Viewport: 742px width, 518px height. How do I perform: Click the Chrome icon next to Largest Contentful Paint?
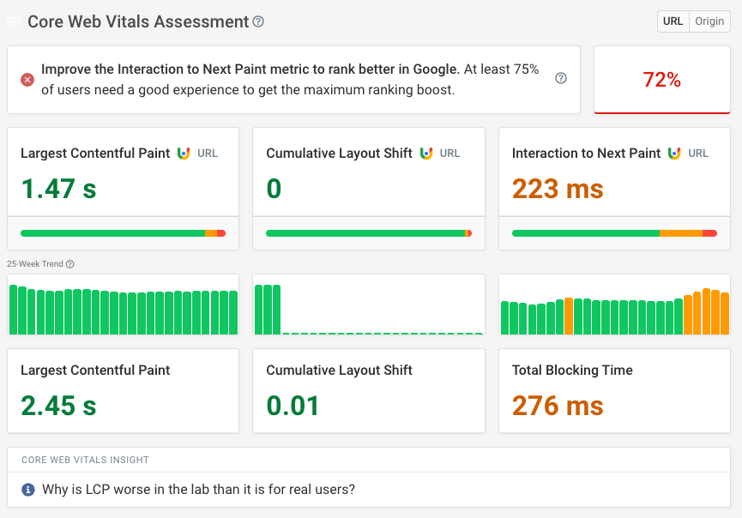click(183, 153)
